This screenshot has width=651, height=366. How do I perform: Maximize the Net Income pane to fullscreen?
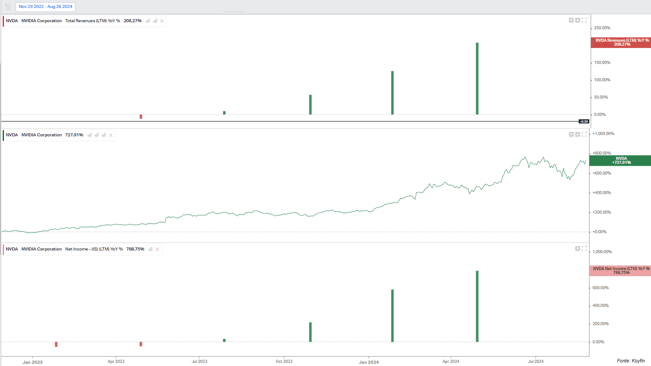tap(584, 248)
